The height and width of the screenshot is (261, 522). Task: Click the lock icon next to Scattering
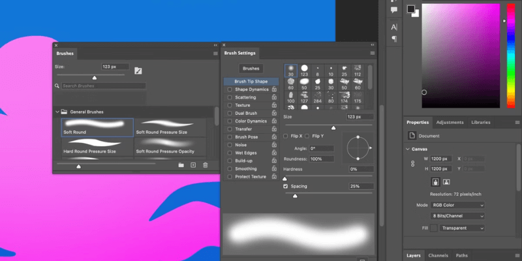(x=275, y=97)
